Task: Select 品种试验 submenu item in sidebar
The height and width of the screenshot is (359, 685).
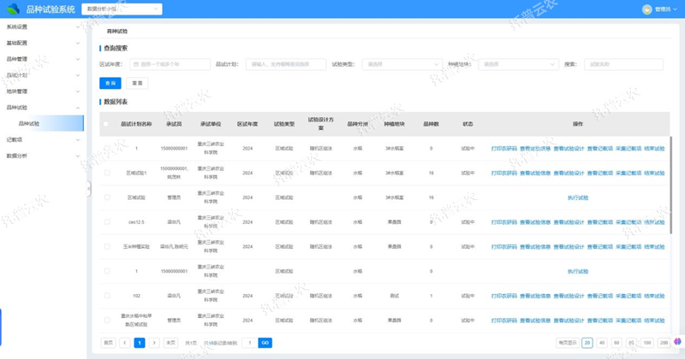Action: [29, 124]
